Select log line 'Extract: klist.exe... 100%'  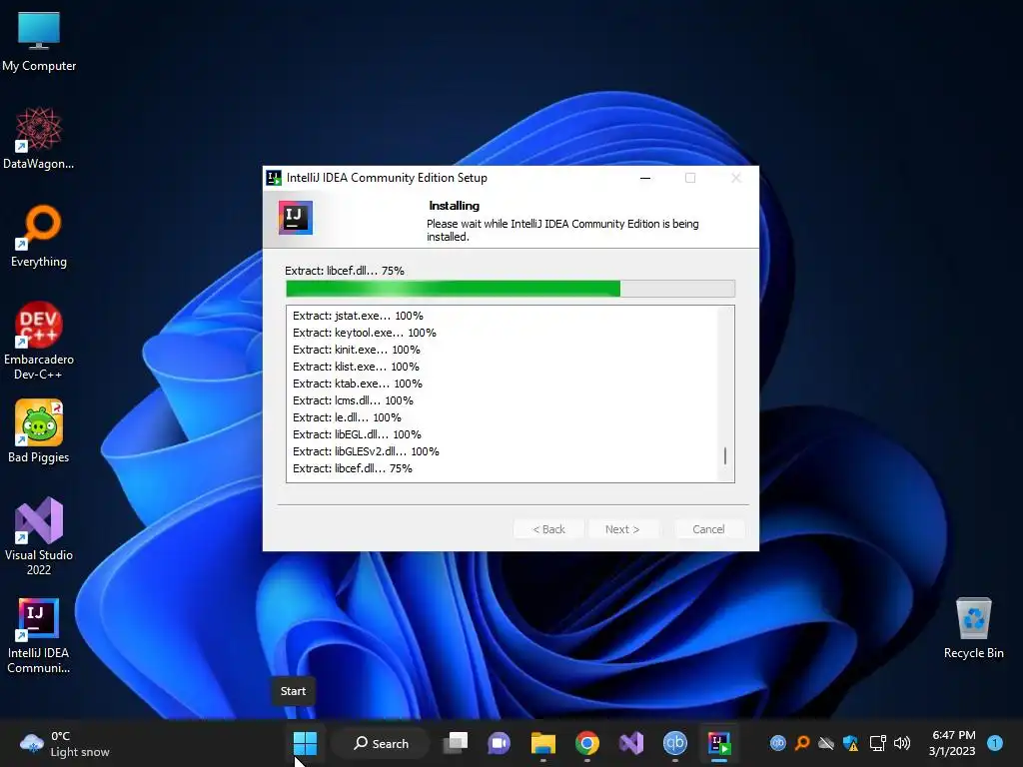356,367
